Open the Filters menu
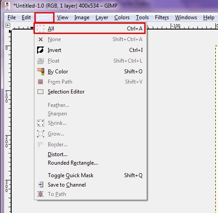Image resolution: width=218 pixels, height=213 pixels. [x=162, y=17]
